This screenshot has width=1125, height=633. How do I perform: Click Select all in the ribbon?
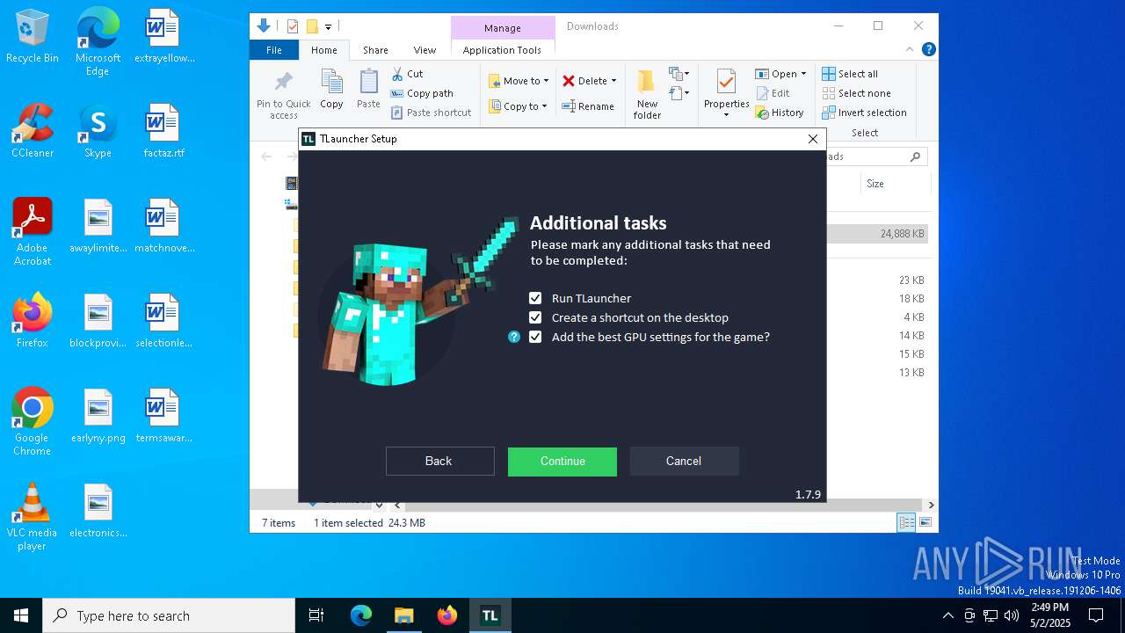850,74
